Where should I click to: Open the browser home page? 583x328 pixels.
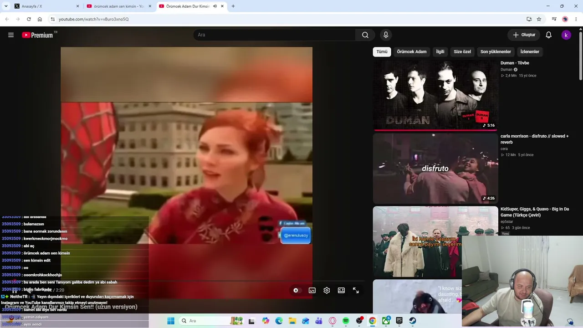pos(40,19)
